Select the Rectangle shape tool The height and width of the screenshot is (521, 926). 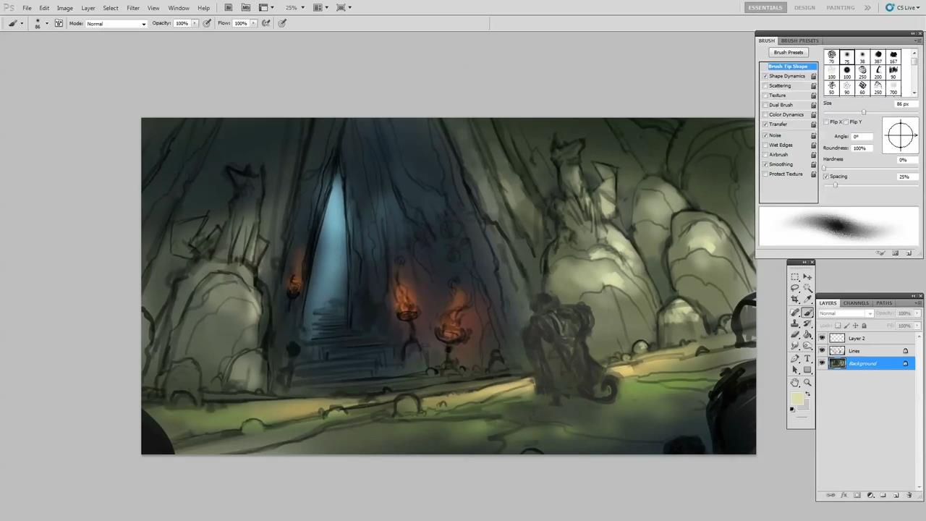tap(807, 370)
